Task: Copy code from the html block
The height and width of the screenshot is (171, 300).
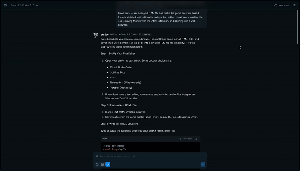Action: pyautogui.click(x=186, y=139)
